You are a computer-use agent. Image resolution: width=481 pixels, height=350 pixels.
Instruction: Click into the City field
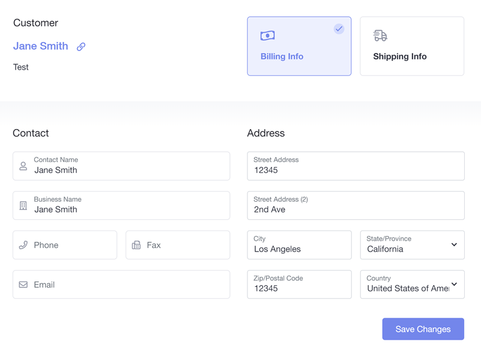[299, 245]
